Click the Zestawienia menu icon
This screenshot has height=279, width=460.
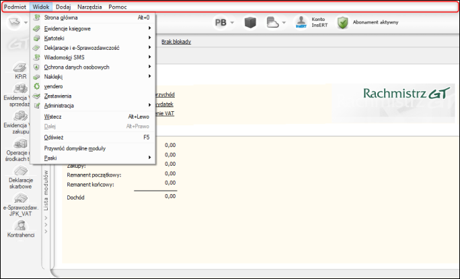coord(36,96)
